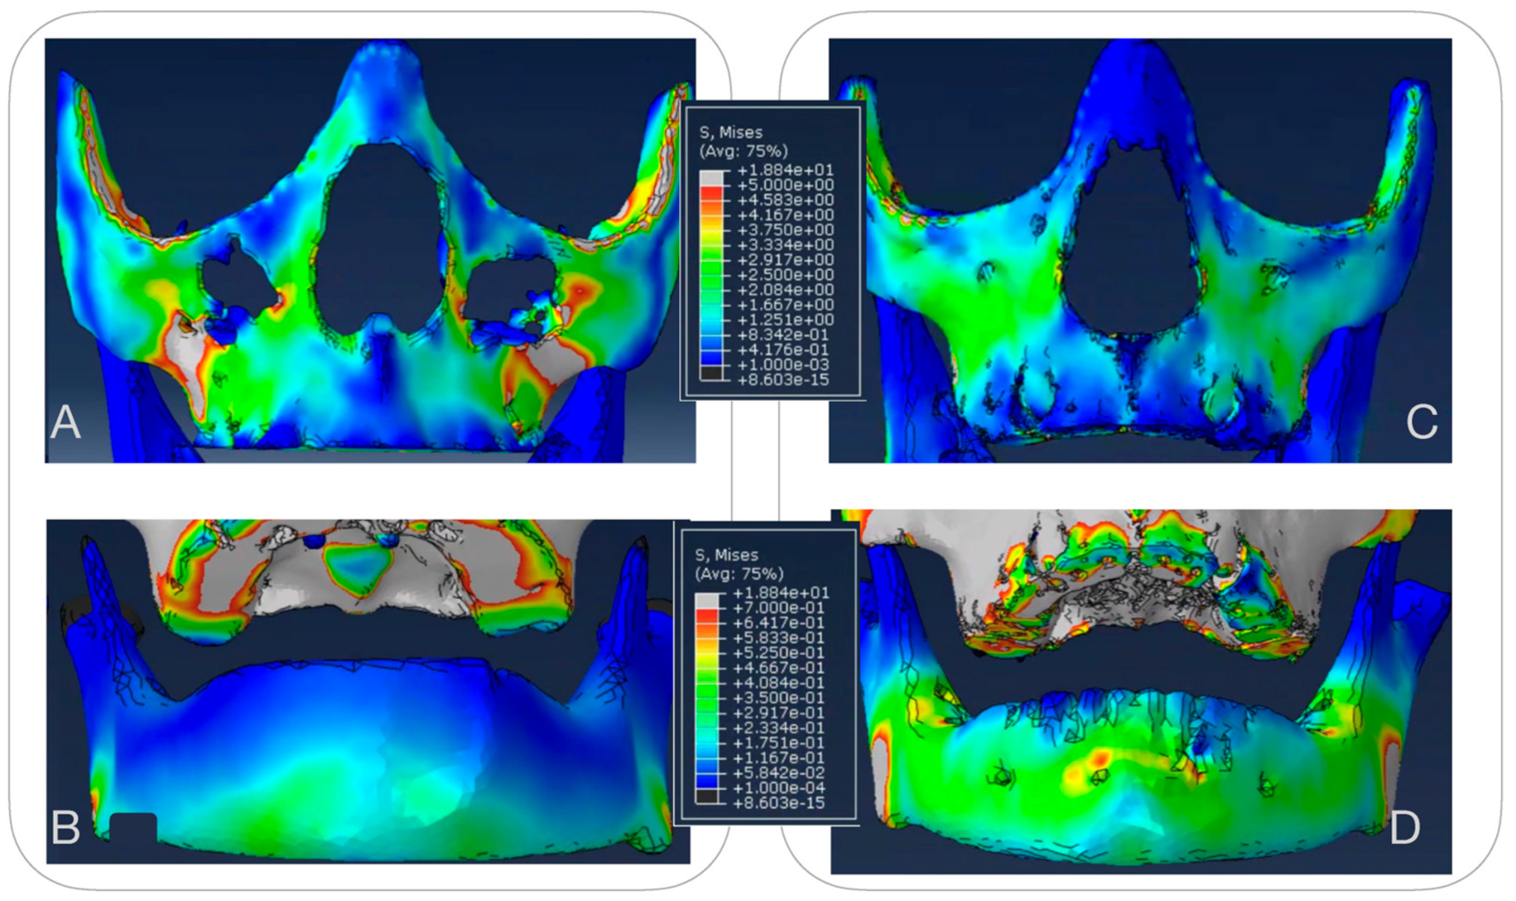
Task: Click the lower legend title S, Mises
Action: (x=726, y=555)
